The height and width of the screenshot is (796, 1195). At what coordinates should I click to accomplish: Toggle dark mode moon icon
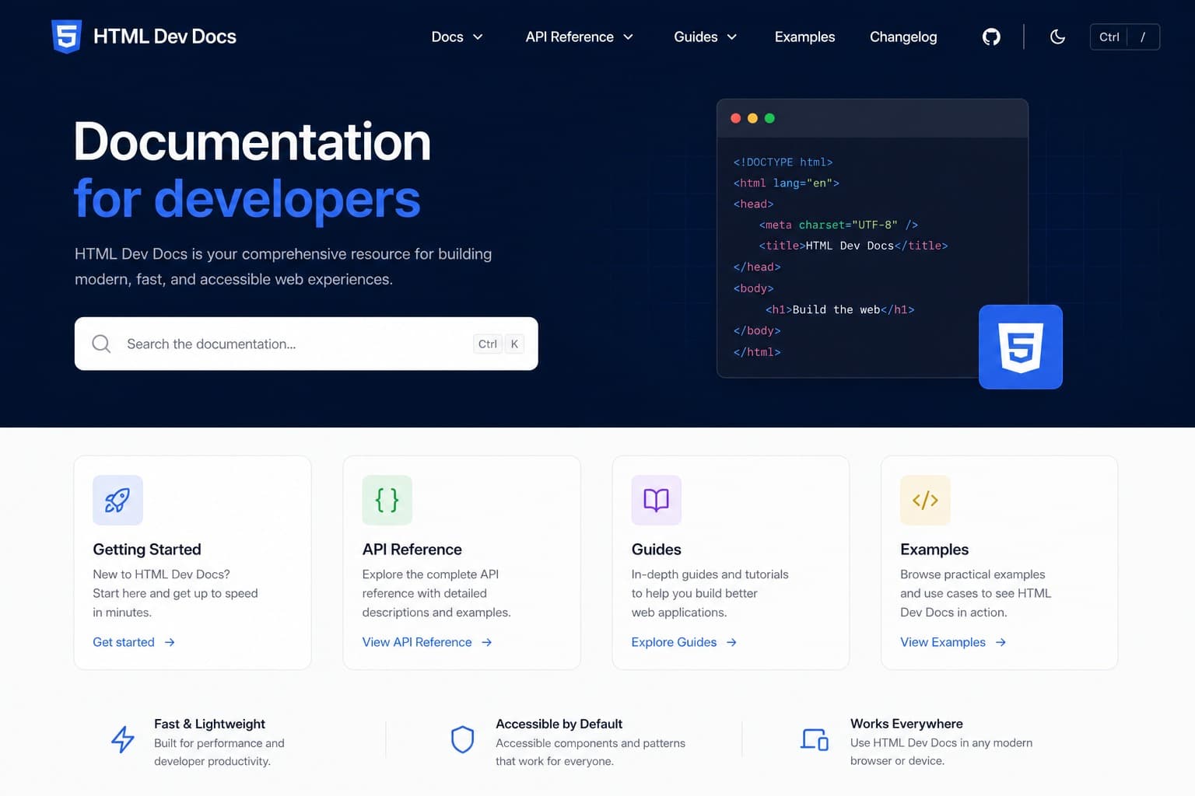tap(1057, 37)
